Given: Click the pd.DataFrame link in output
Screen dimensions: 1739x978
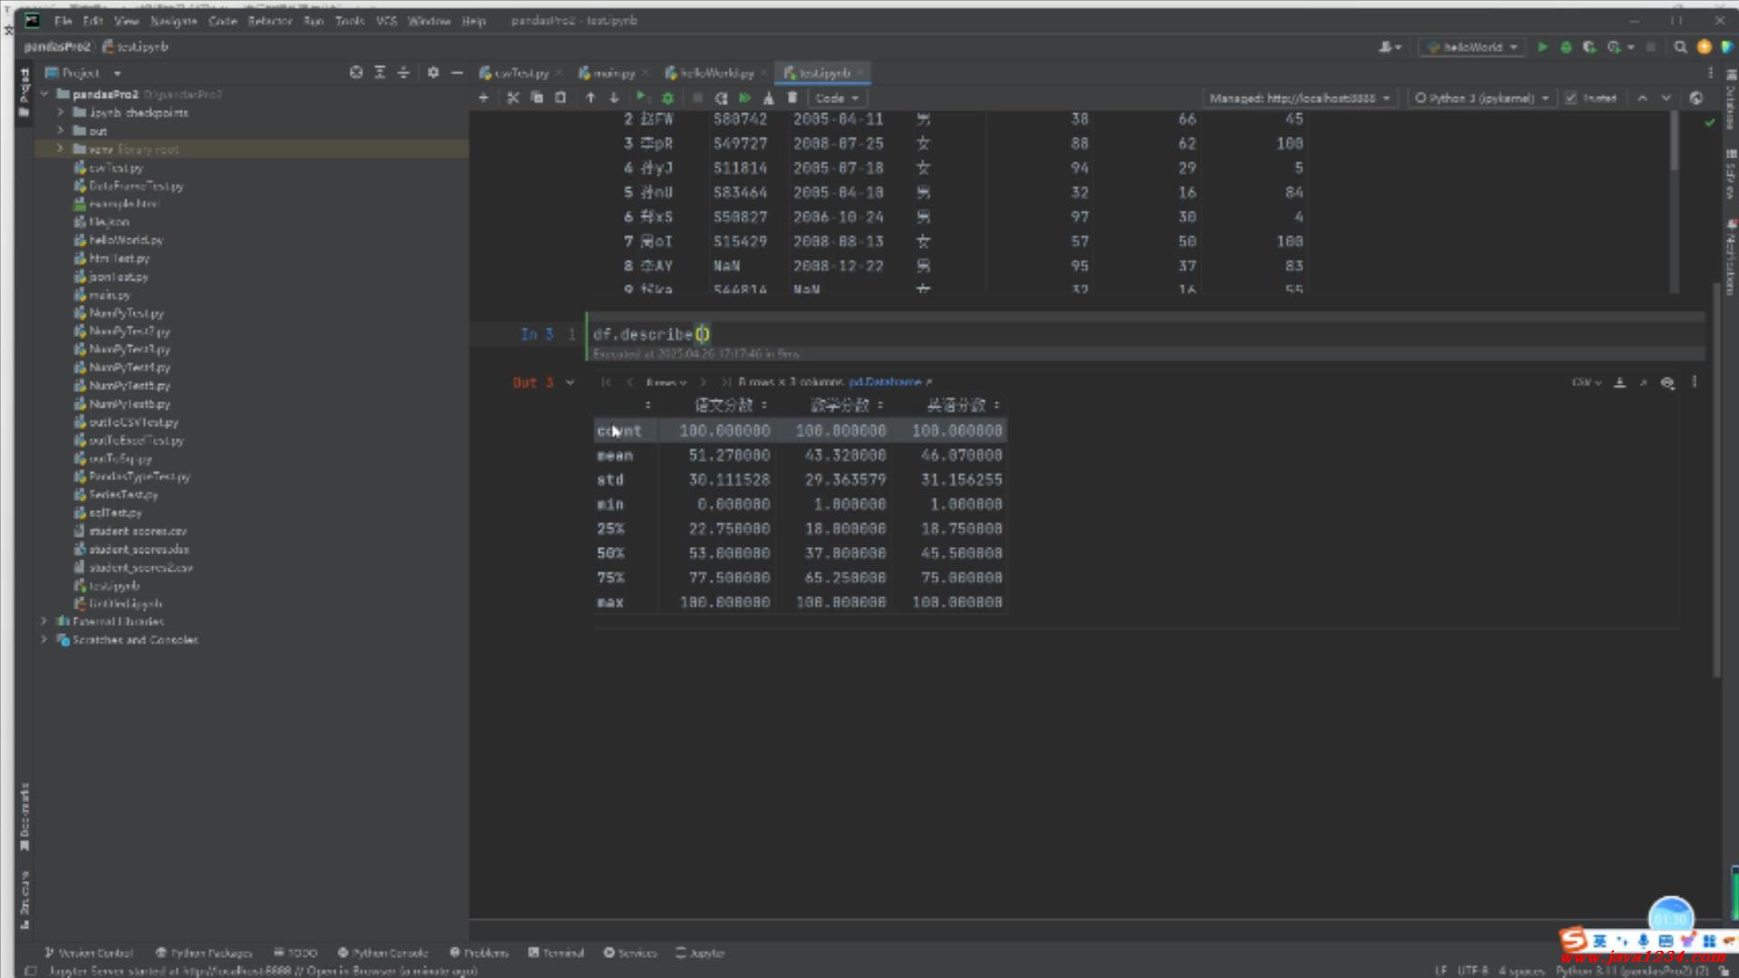Looking at the screenshot, I should 885,382.
